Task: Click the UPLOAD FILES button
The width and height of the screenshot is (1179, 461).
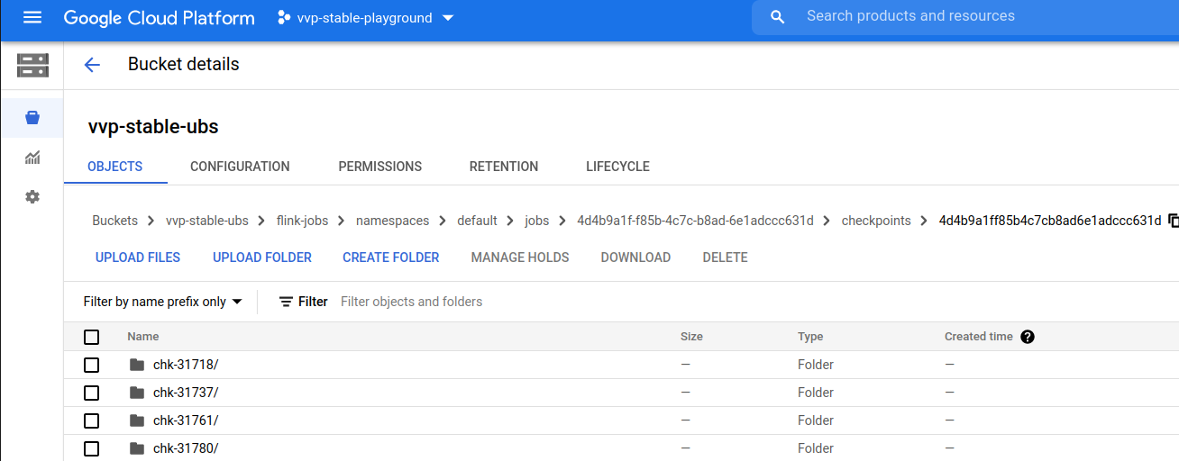Action: 138,258
